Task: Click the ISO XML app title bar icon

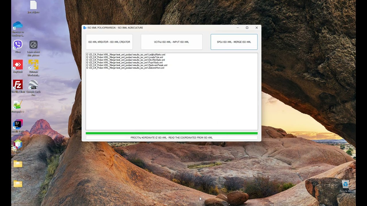Action: point(85,28)
